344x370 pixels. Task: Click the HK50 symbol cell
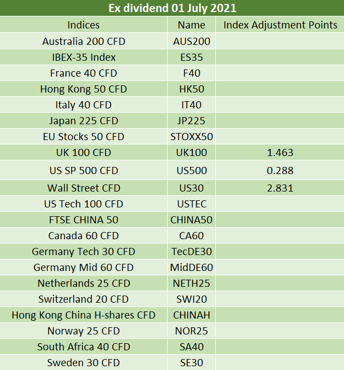coord(192,89)
